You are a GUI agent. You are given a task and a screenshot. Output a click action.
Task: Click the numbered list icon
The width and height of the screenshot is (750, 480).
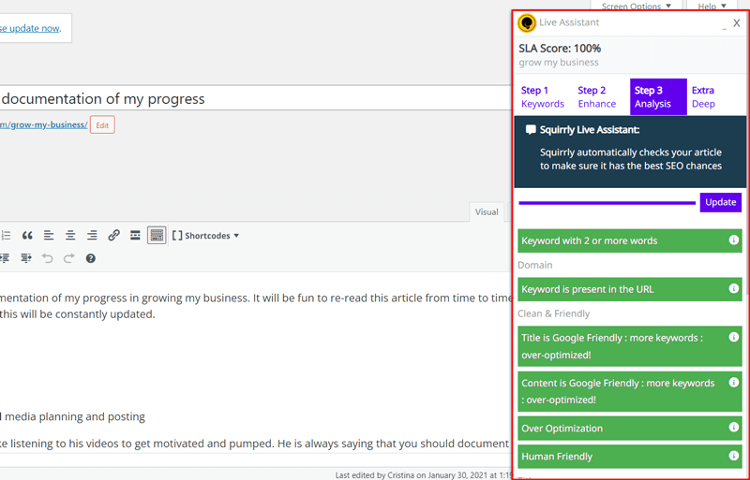[6, 236]
